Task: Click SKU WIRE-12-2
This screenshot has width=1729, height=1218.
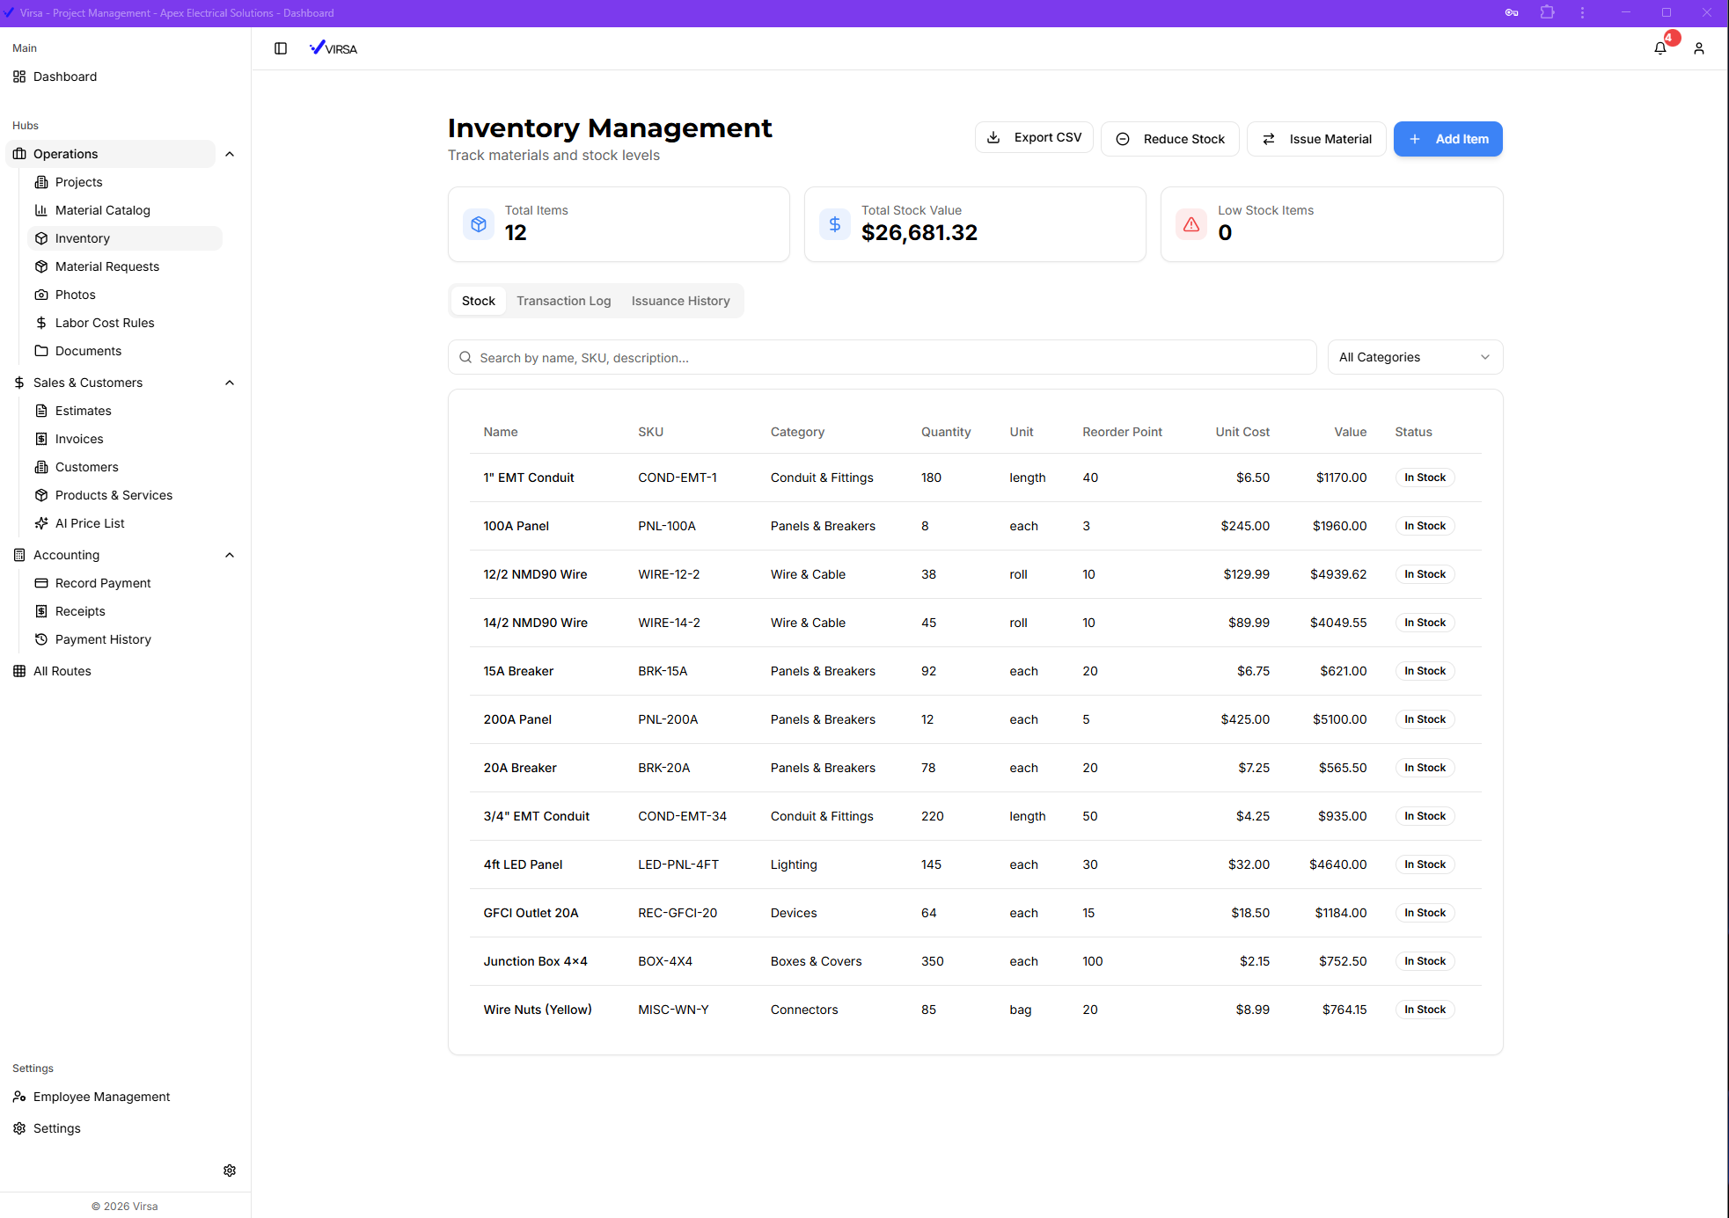Action: (x=669, y=574)
